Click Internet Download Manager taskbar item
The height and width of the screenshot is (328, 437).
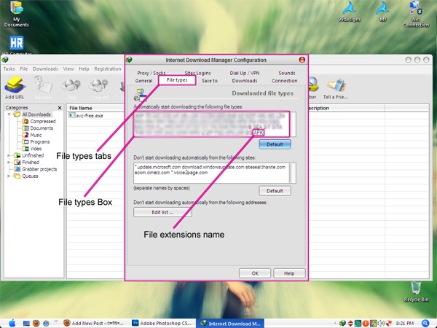230,323
